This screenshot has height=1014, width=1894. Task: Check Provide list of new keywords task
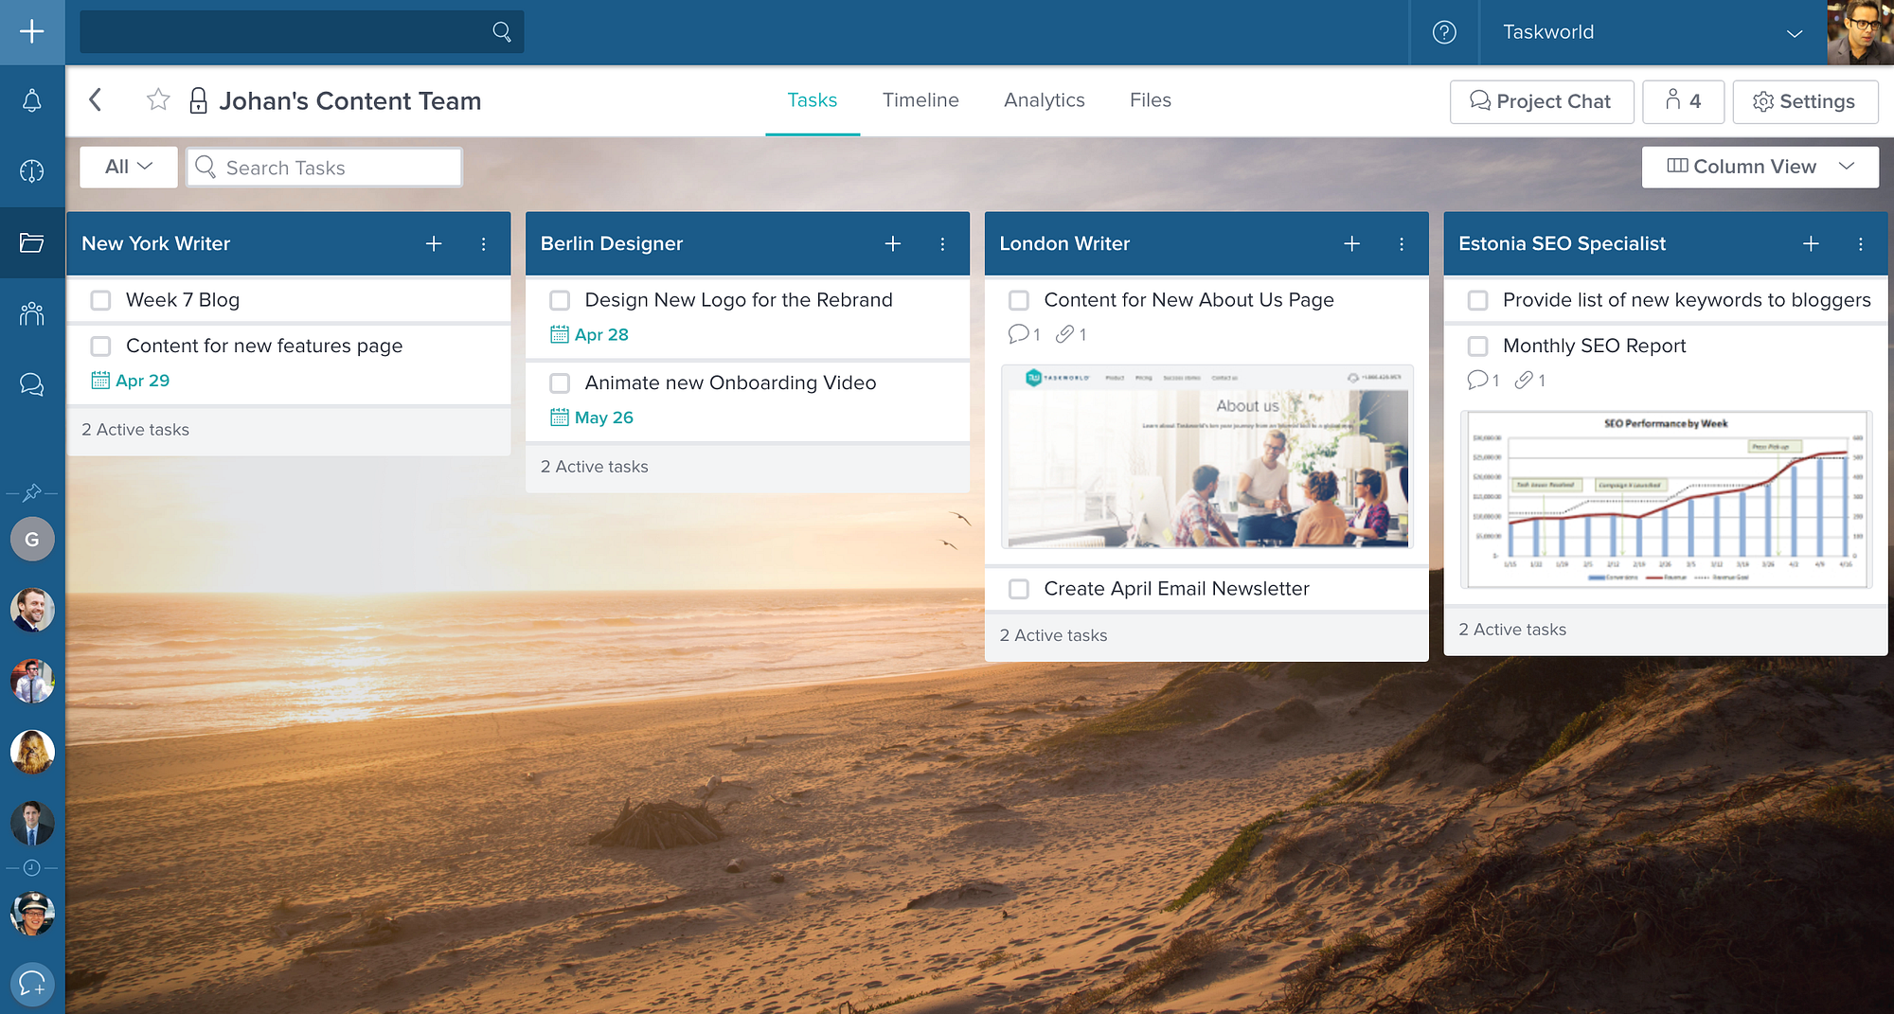tap(1477, 300)
